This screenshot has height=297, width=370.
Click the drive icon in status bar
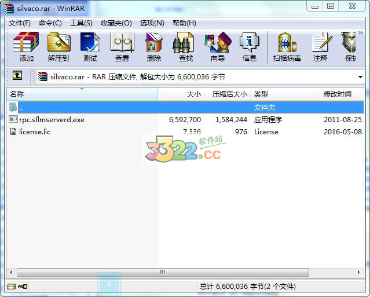11,287
